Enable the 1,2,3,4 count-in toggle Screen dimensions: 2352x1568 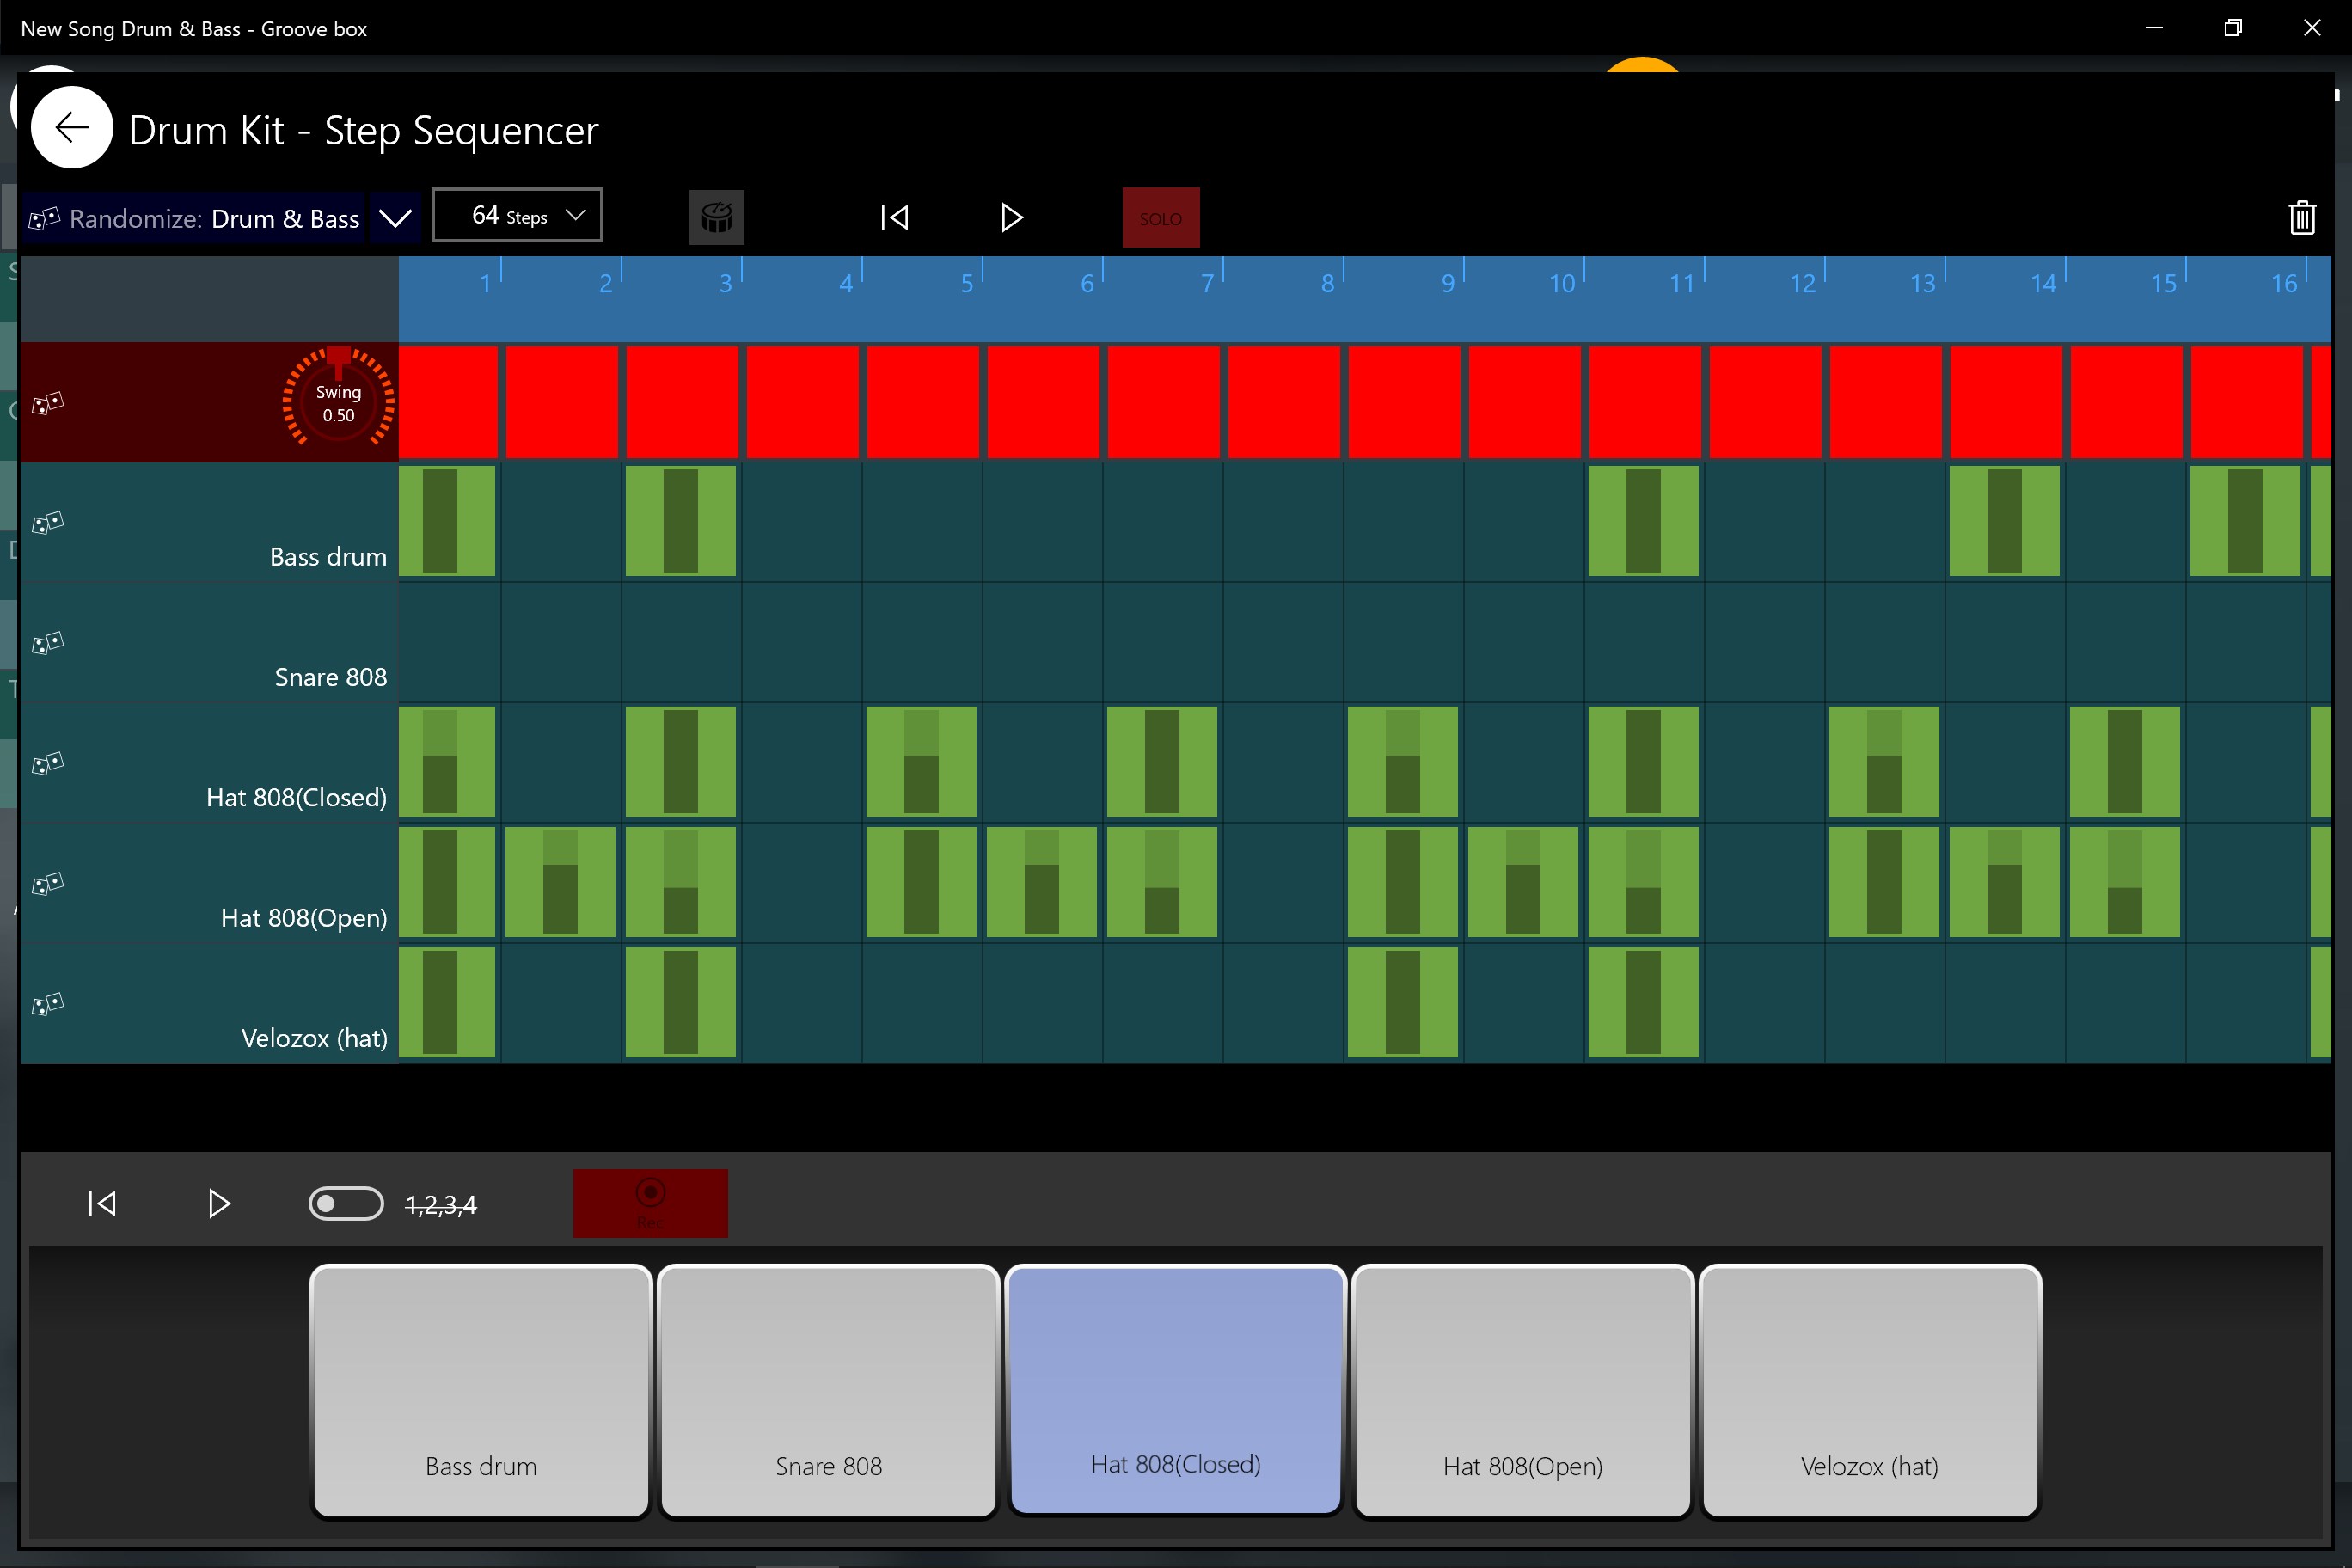[x=346, y=1204]
